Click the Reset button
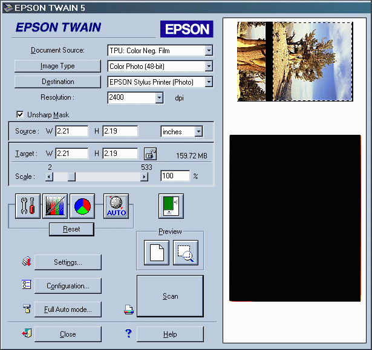372x350 pixels. pos(71,229)
